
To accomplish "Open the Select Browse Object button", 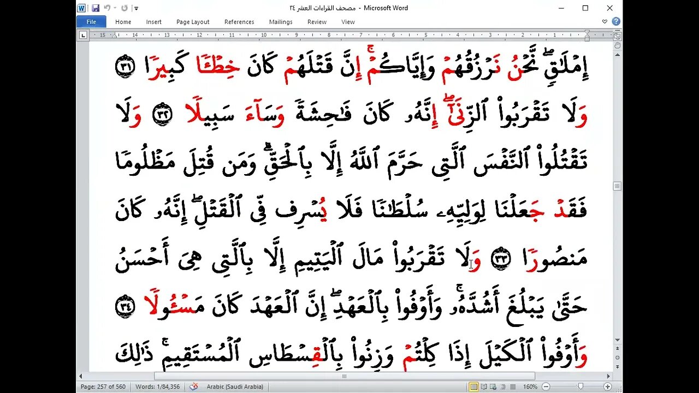I will click(617, 359).
